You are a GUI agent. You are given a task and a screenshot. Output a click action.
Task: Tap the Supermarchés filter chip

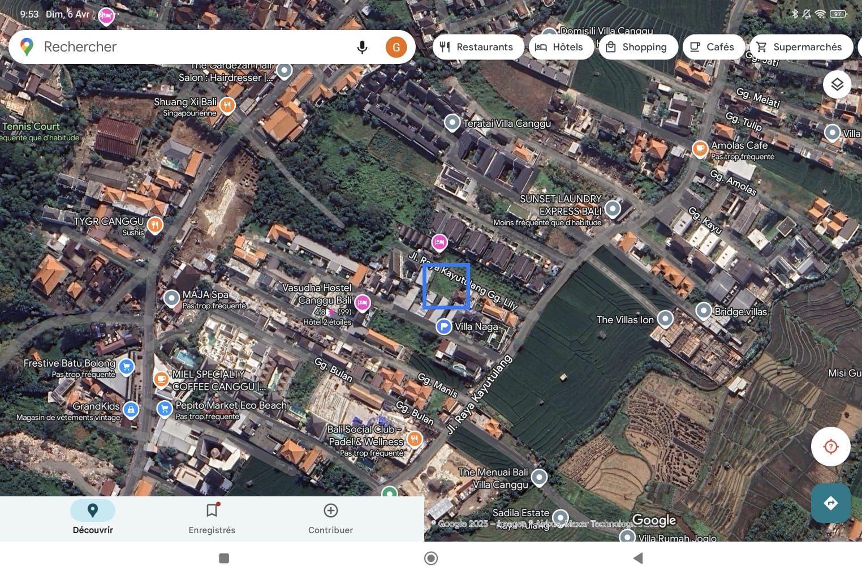point(799,47)
